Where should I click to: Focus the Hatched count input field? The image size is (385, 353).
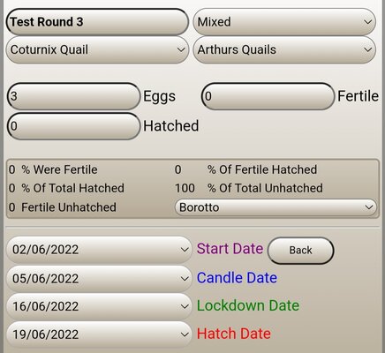click(x=73, y=126)
